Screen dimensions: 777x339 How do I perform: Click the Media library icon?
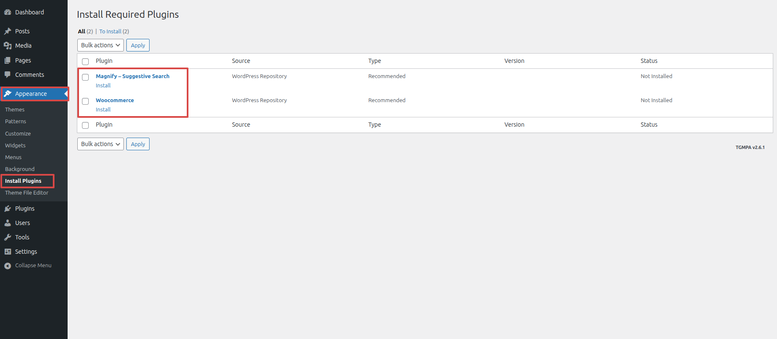tap(8, 46)
